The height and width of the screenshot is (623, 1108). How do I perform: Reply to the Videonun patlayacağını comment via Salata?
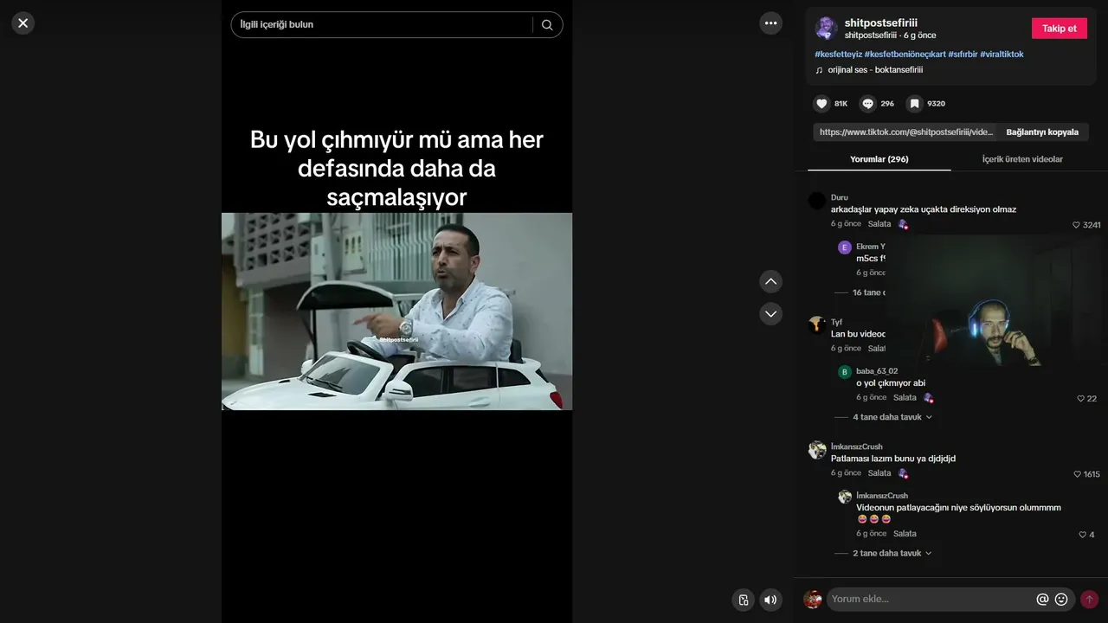[905, 534]
